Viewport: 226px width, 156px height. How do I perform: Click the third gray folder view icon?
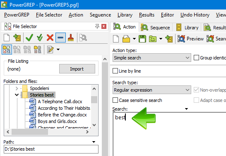[27, 50]
